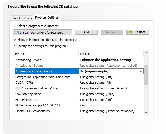Click the NVIDIA logo icon on Restore button
This screenshot has height=134, width=166.
[129, 32]
